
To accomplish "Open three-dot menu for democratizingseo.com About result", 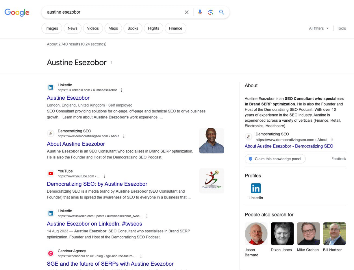I will click(124, 136).
